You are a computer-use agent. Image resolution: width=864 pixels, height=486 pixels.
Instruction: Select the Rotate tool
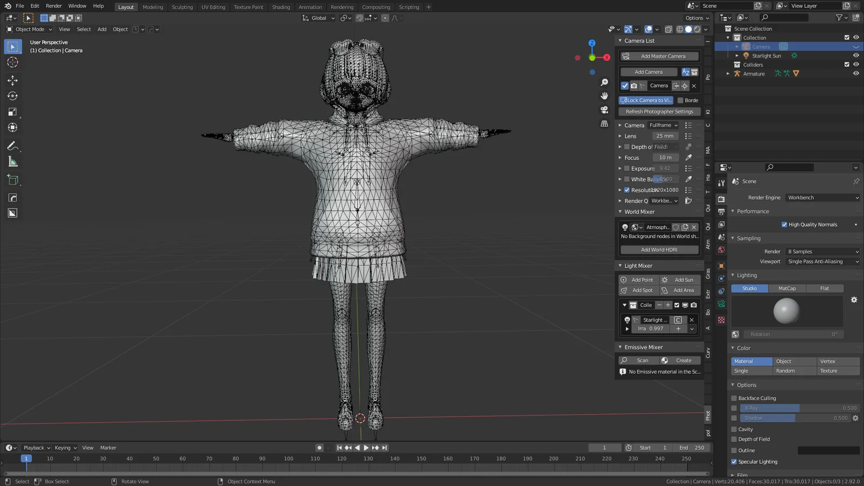click(12, 96)
